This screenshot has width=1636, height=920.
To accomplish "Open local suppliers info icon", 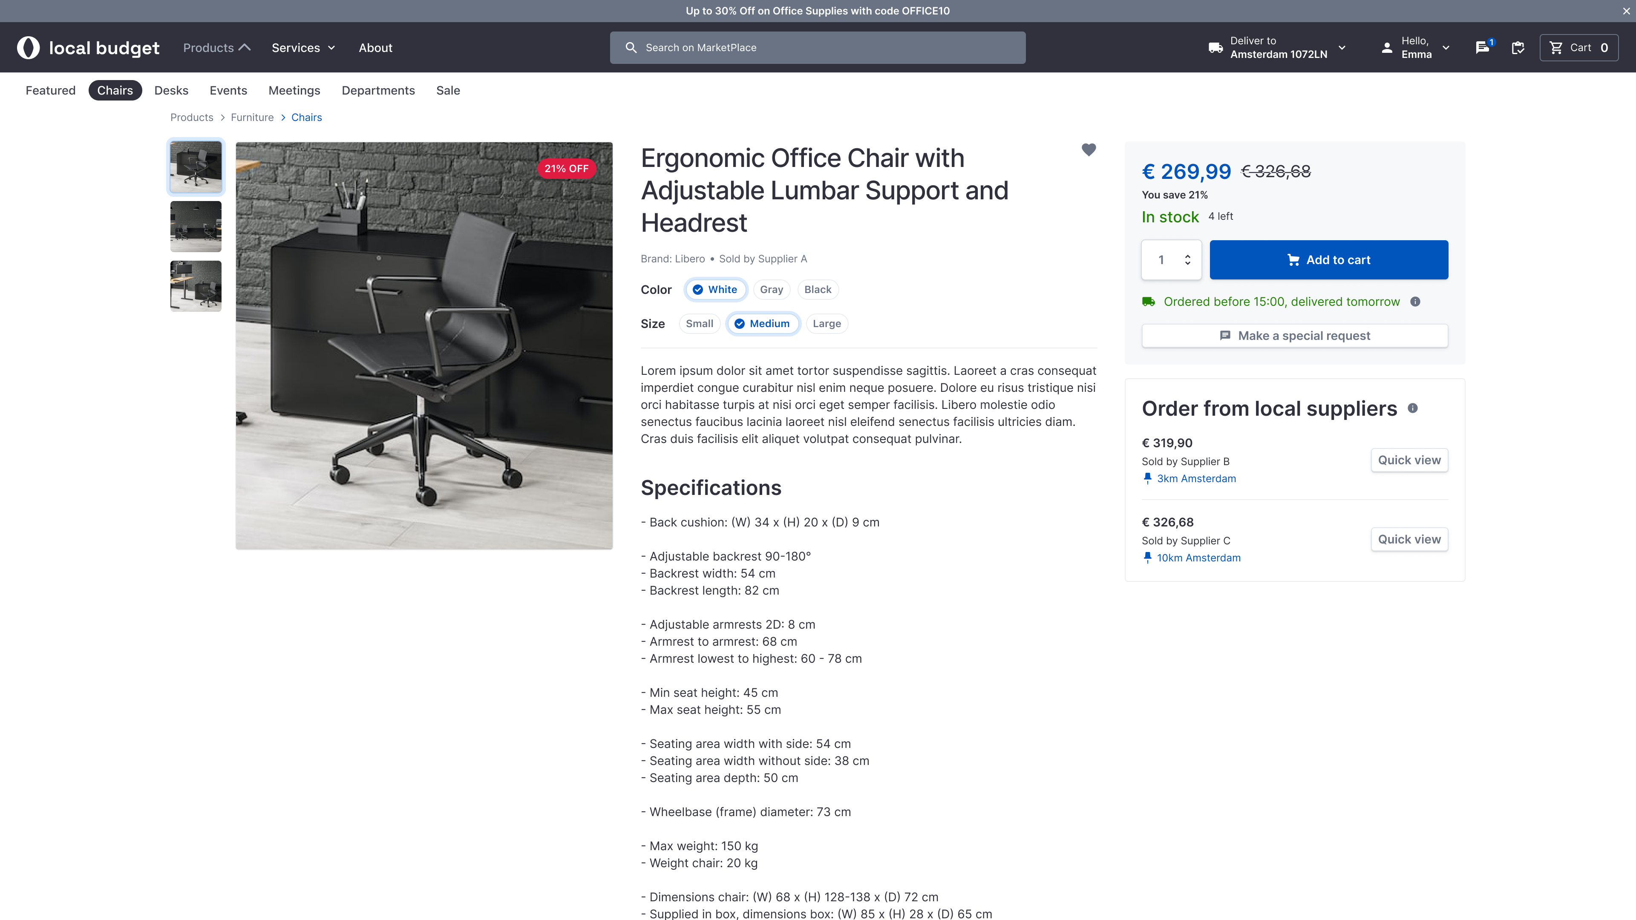I will (x=1412, y=408).
